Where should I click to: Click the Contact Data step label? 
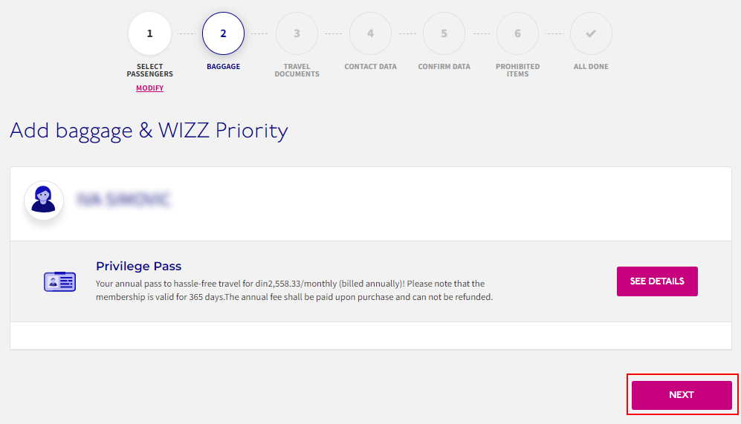tap(370, 67)
